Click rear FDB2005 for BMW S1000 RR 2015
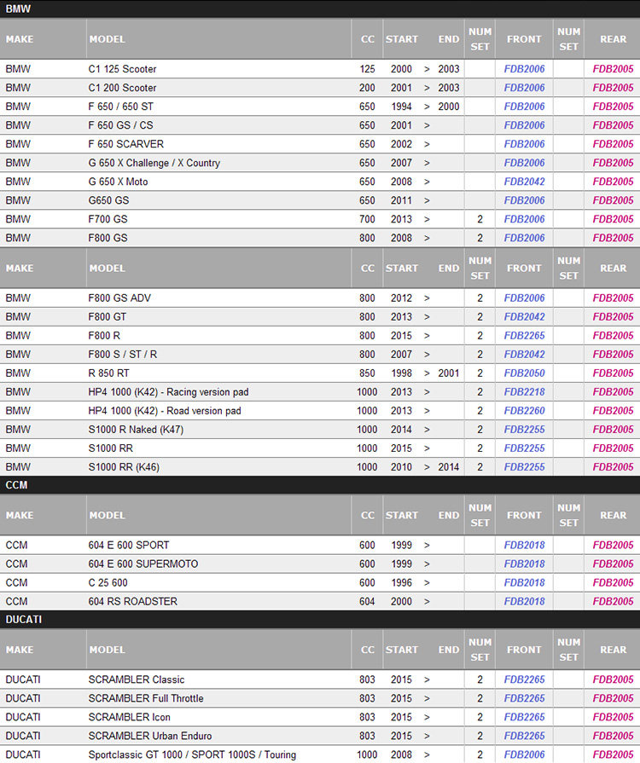The width and height of the screenshot is (640, 763). [x=613, y=448]
